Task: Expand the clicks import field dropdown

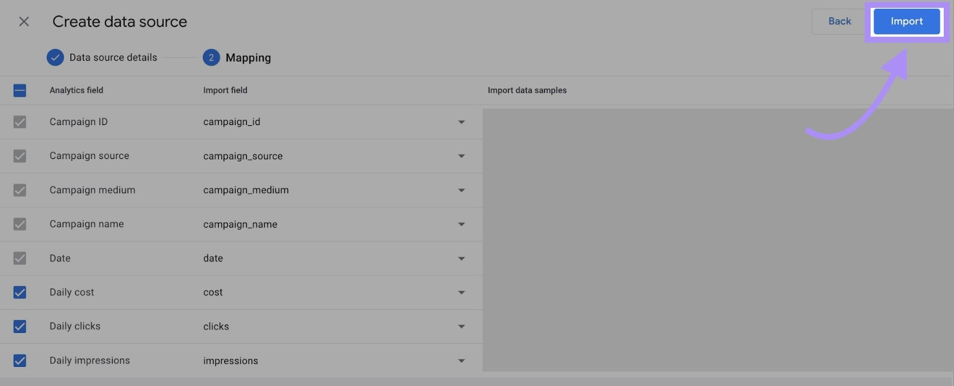Action: (x=461, y=326)
